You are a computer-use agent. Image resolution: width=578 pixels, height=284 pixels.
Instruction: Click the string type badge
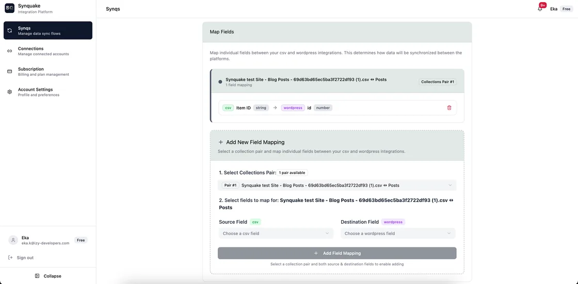pos(261,108)
